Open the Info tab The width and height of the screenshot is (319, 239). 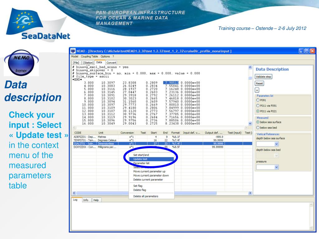click(x=86, y=200)
